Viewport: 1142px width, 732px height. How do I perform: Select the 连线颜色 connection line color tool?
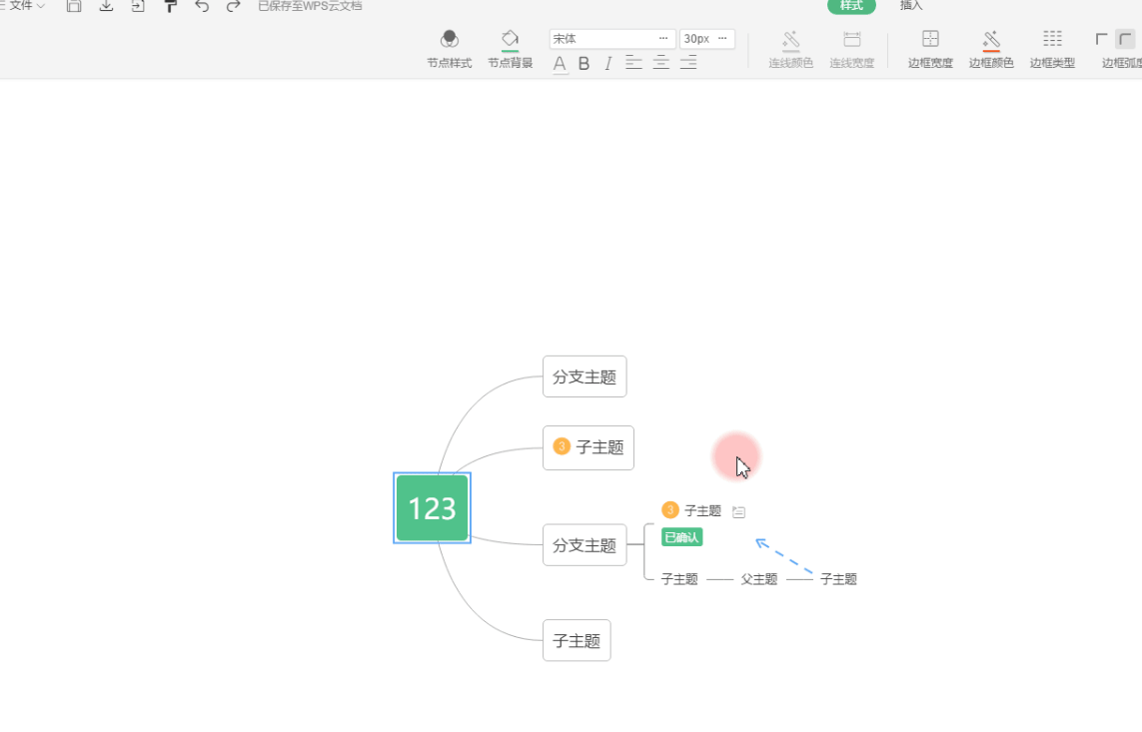point(790,48)
